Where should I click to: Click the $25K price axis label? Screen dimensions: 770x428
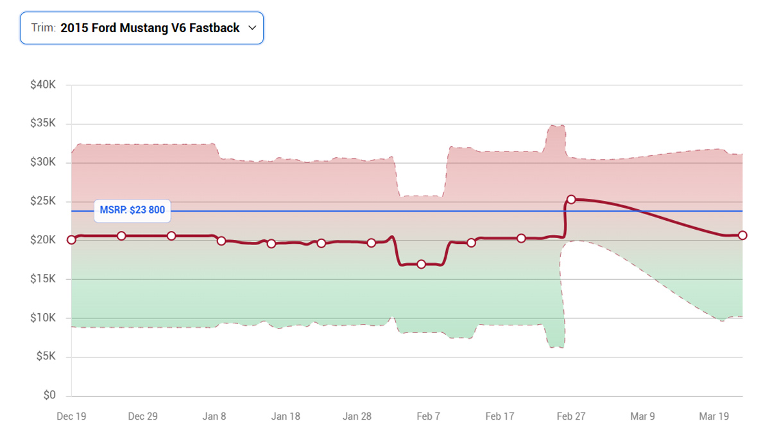tap(43, 201)
